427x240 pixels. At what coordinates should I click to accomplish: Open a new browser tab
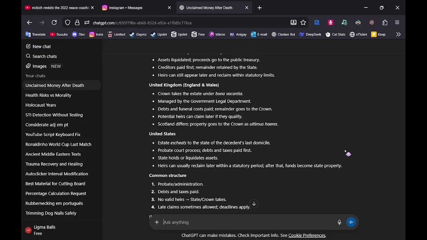point(260,8)
